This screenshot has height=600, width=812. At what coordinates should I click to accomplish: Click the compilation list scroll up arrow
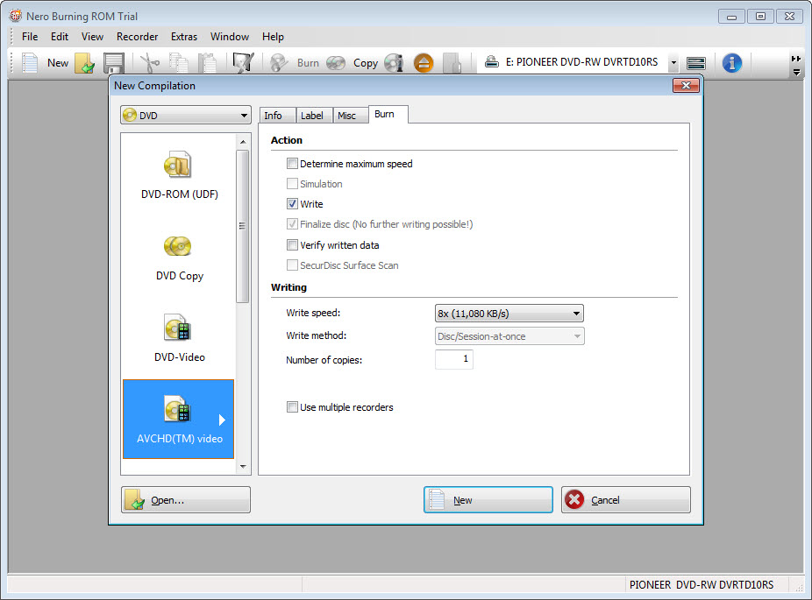click(x=242, y=142)
